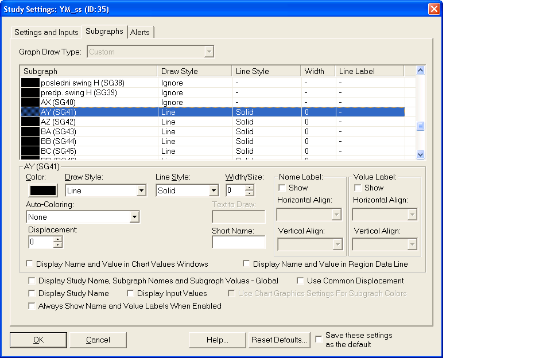
Task: Open the Alerts tab
Action: 140,32
